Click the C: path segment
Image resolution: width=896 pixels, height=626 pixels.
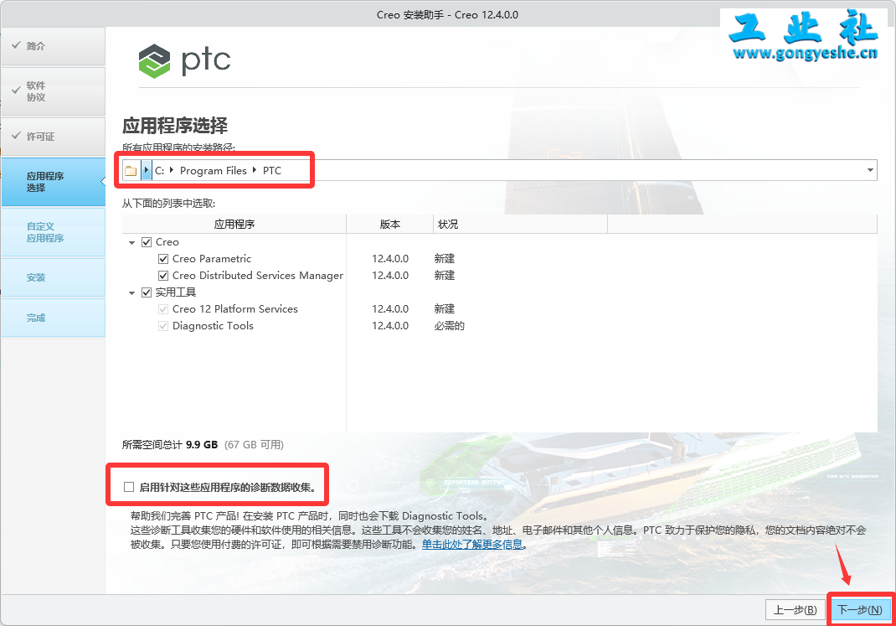tap(159, 170)
